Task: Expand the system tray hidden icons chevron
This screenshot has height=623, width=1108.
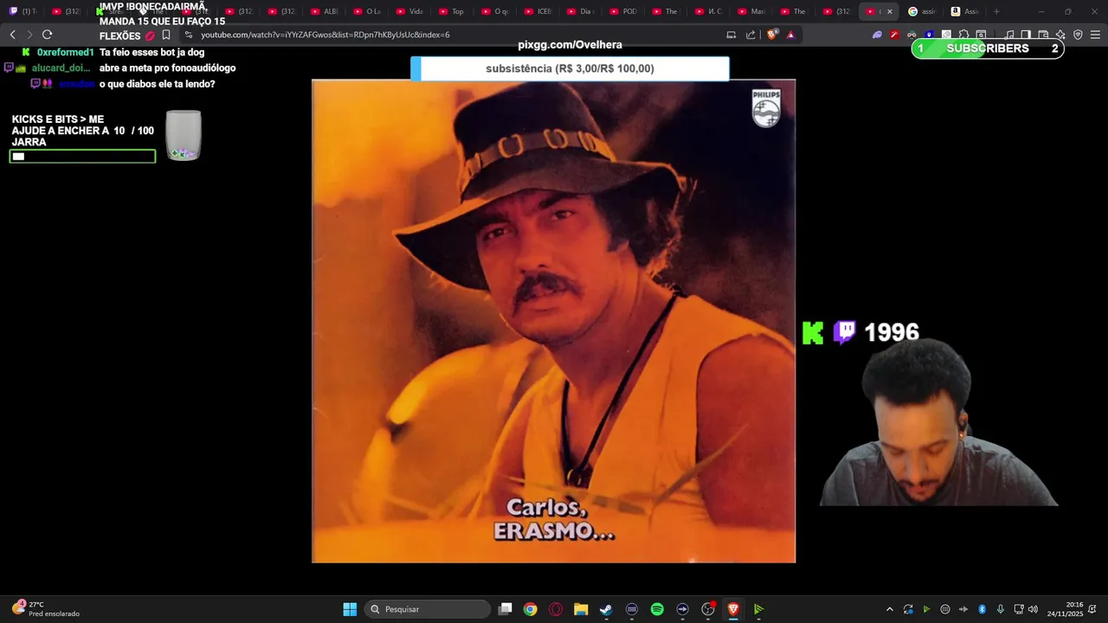Action: [889, 609]
